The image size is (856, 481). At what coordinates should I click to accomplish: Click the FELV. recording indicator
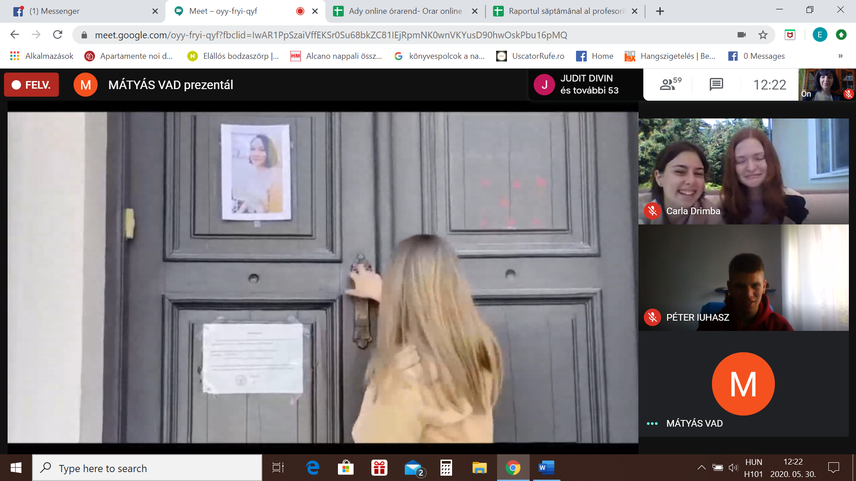pos(31,85)
